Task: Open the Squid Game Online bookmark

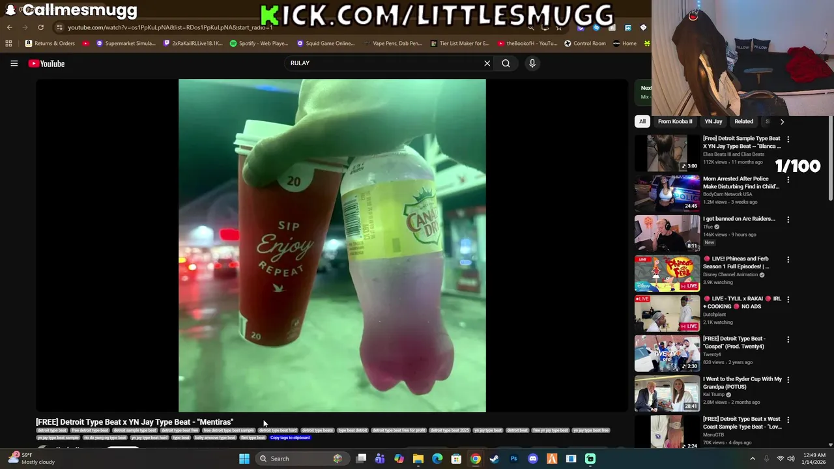Action: (326, 44)
